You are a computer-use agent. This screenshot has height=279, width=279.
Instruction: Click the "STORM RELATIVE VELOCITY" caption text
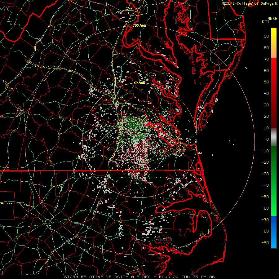pos(97,277)
